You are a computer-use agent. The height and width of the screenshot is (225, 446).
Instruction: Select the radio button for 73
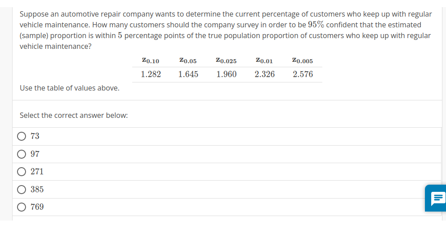22,136
